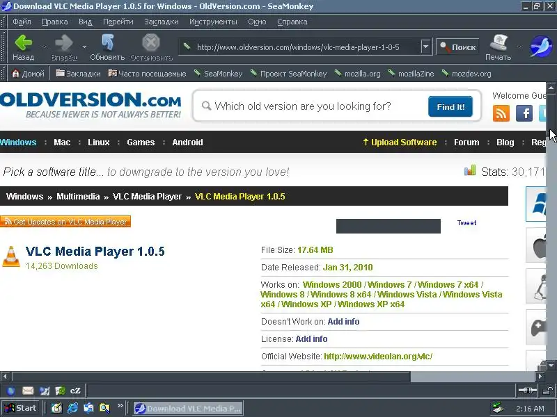Open the Правка menu
The image size is (557, 417).
click(55, 22)
